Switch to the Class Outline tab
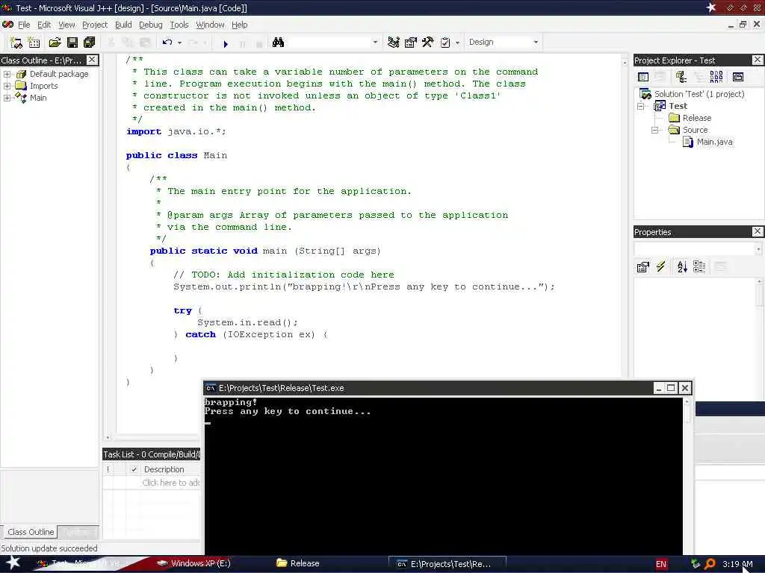Screen dimensions: 765x573 point(30,532)
